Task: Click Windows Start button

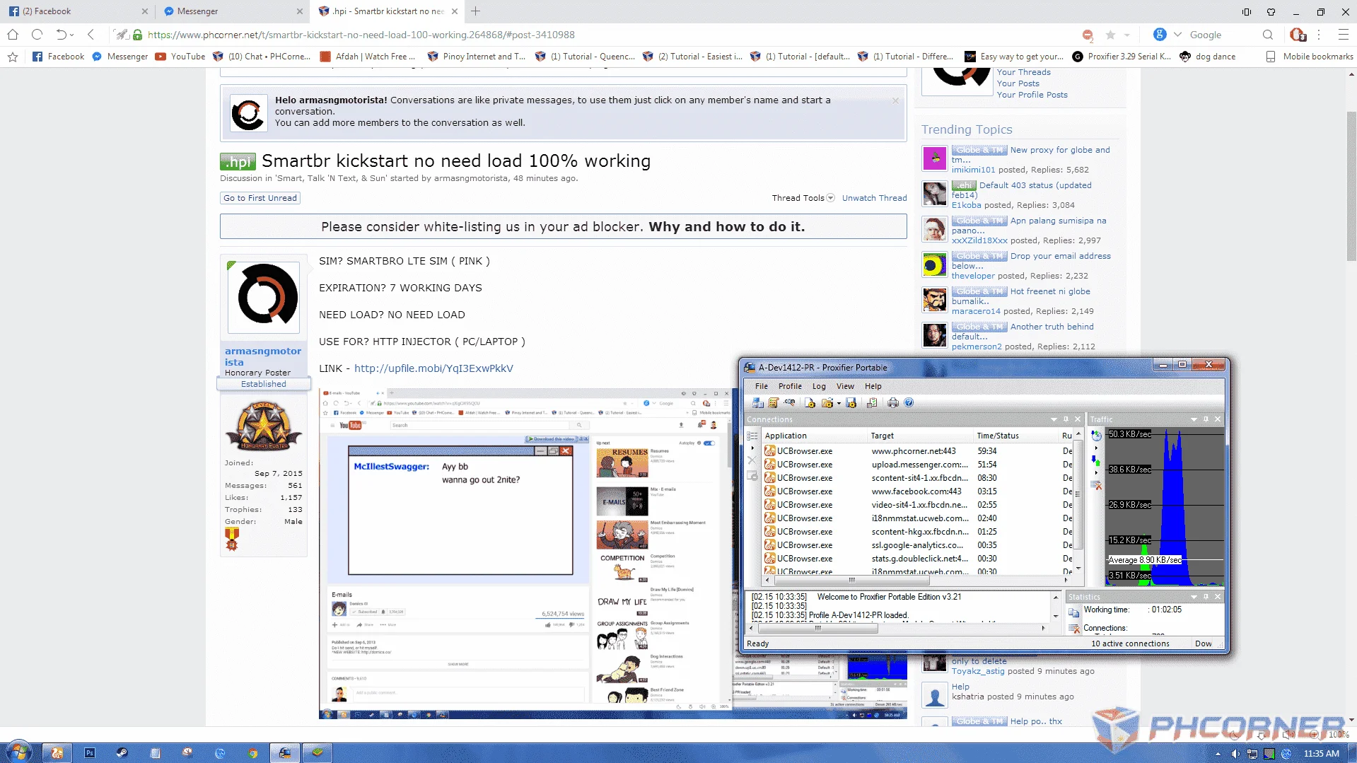Action: point(18,752)
